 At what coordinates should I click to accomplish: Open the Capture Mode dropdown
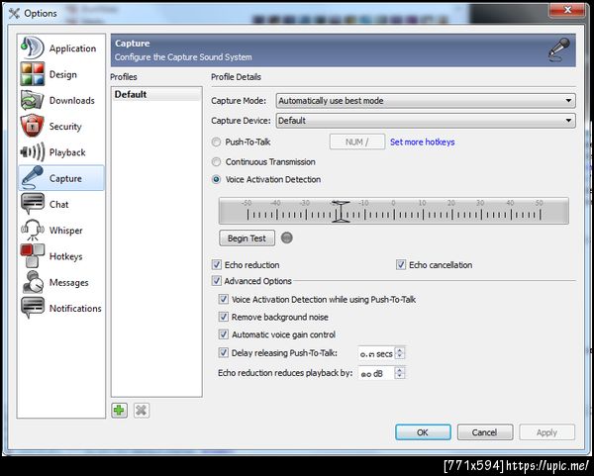pos(426,101)
